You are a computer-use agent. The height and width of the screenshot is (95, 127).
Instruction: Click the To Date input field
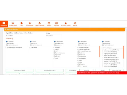tap(53, 36)
